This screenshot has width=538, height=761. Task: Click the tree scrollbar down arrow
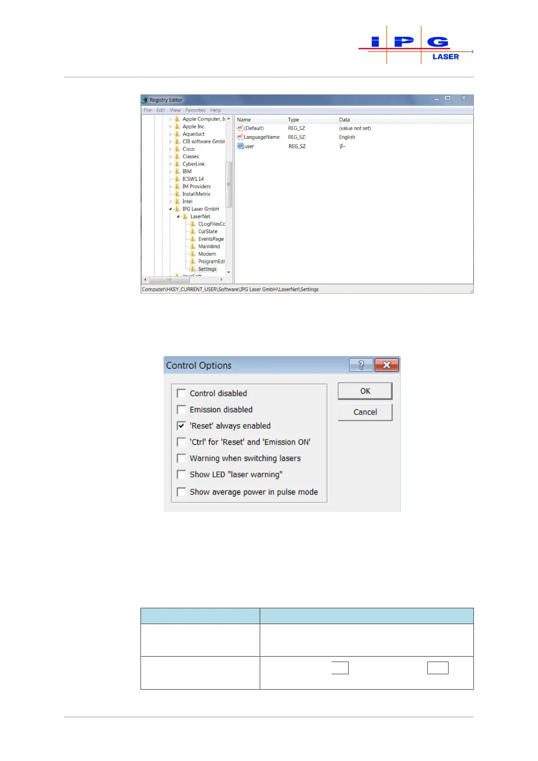pyautogui.click(x=229, y=272)
